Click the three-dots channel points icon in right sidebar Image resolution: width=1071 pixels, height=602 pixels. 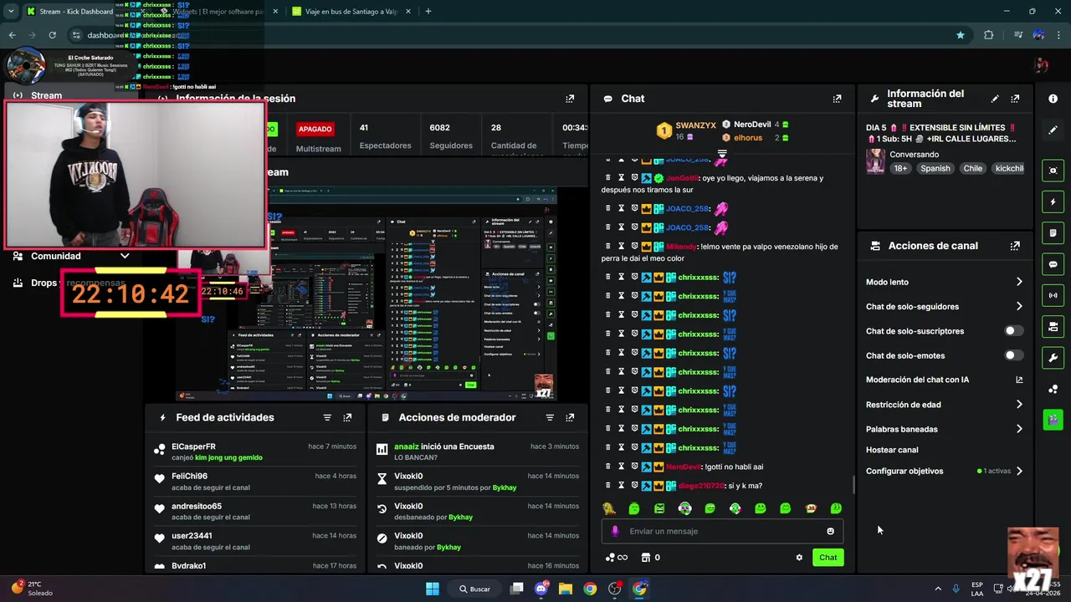point(1053,389)
